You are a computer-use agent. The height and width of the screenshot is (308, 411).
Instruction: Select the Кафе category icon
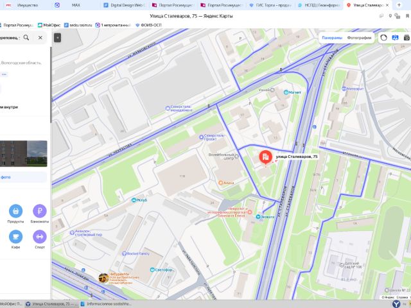coord(15,237)
